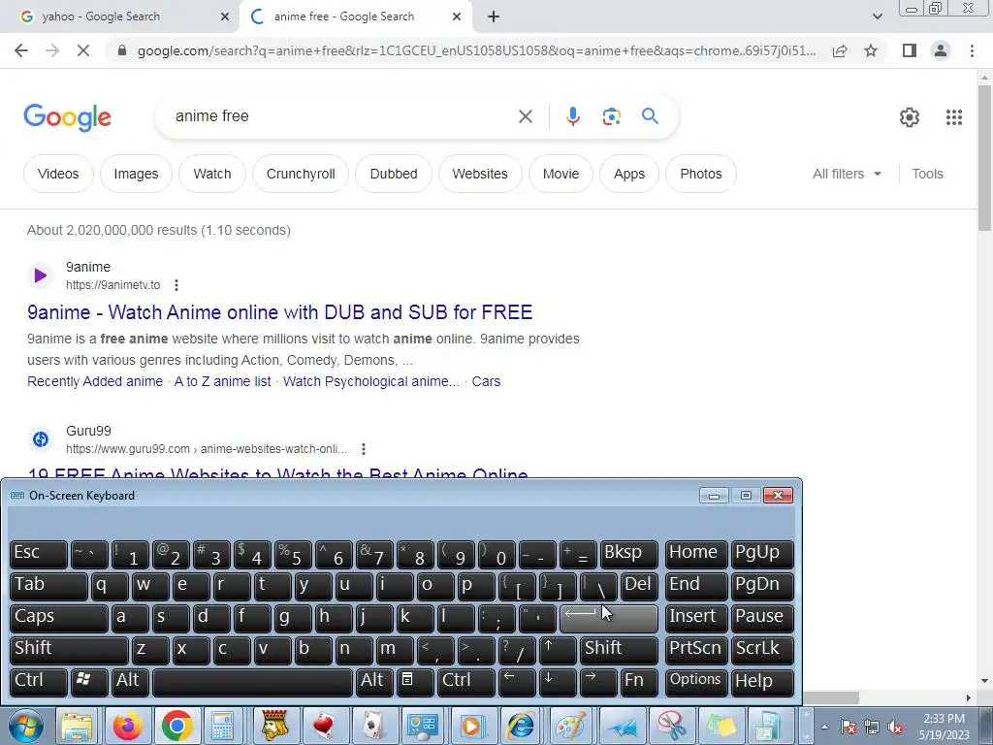Open Windows Start menu orb
The width and height of the screenshot is (993, 745).
[26, 726]
